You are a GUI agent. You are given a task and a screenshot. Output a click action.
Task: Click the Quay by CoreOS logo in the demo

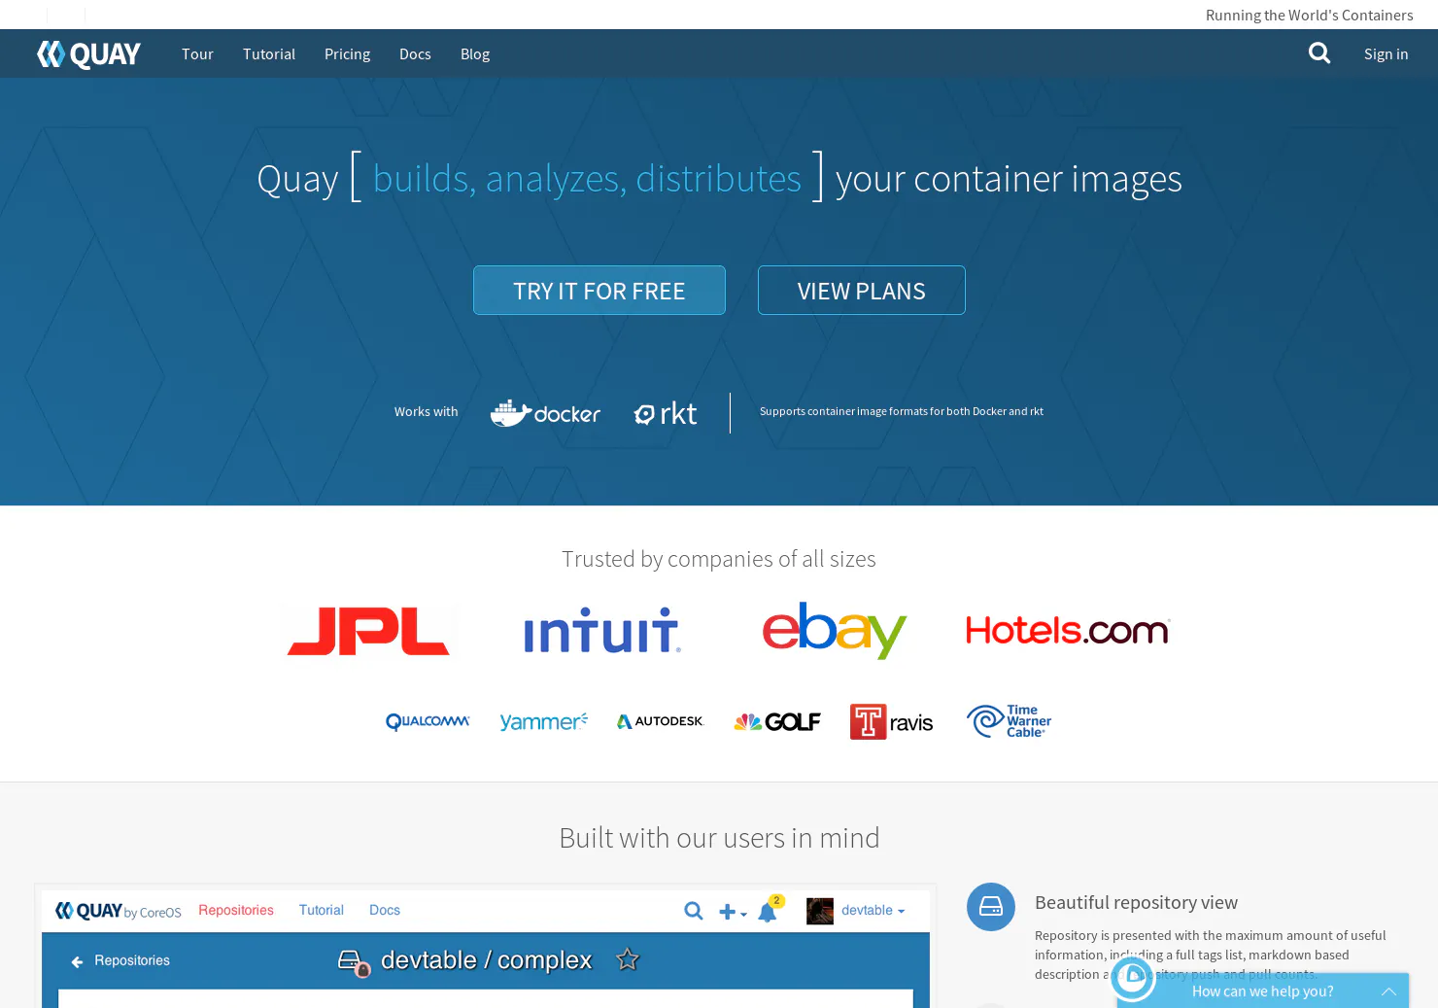coord(118,911)
